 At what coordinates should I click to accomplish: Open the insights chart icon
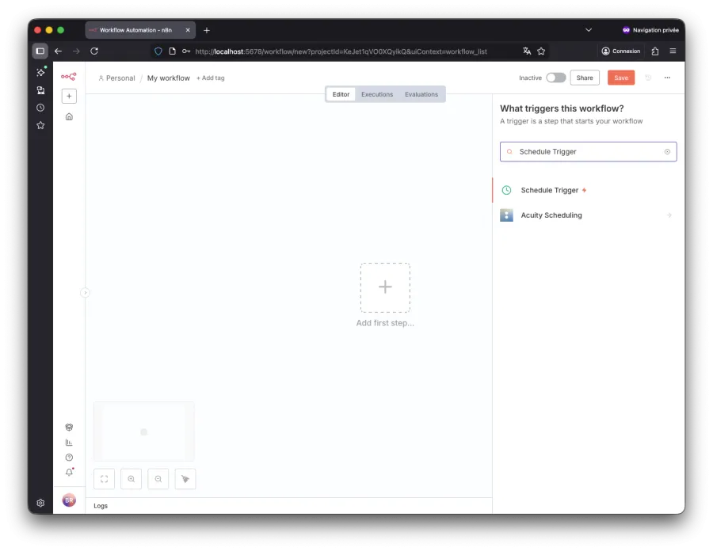[69, 443]
